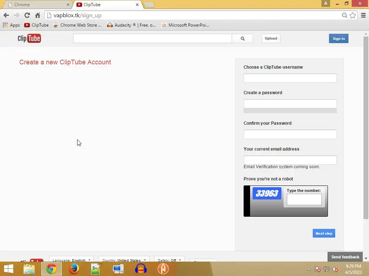The height and width of the screenshot is (276, 369).
Task: Open Firefox from the taskbar
Action: pyautogui.click(x=74, y=269)
